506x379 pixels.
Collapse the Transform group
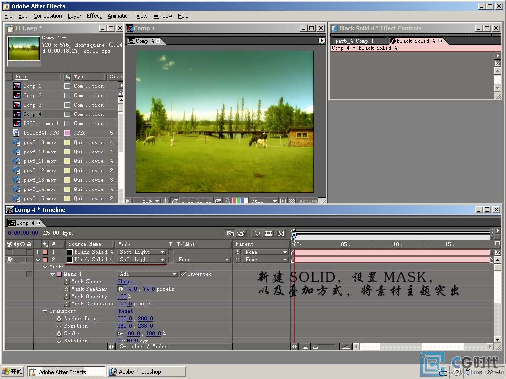click(45, 311)
